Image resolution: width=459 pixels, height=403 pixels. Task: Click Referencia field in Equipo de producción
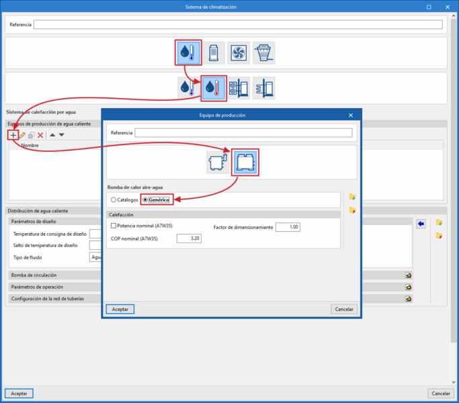click(243, 133)
